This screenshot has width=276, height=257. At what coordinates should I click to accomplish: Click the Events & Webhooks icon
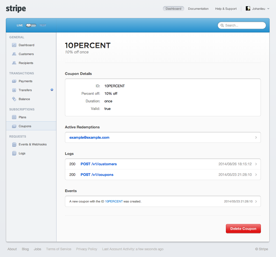[x=14, y=144]
